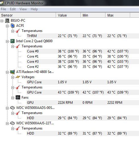Click the 0 RPM min fan value

87,103
